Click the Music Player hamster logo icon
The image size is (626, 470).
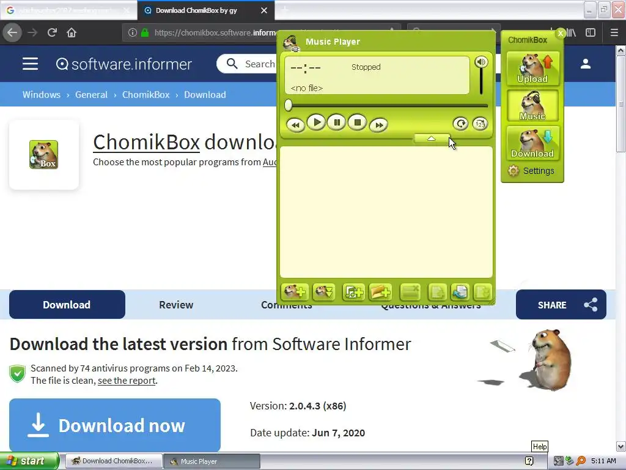pos(291,43)
